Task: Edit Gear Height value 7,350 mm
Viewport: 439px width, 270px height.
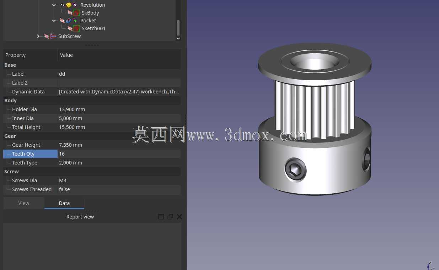Action: (x=119, y=145)
